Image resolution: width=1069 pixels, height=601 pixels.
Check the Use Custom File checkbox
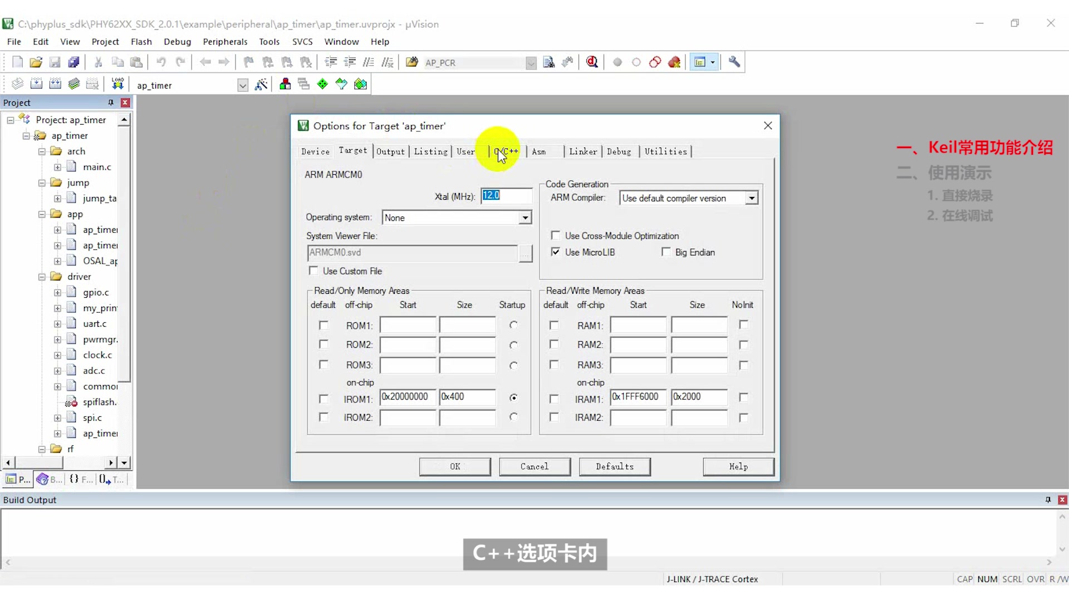[313, 271]
